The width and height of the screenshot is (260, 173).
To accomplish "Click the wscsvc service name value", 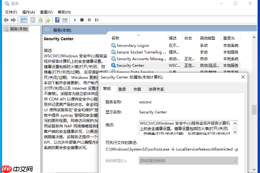I will click(146, 102).
